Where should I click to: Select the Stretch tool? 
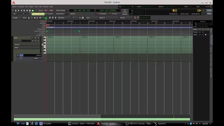(37, 18)
